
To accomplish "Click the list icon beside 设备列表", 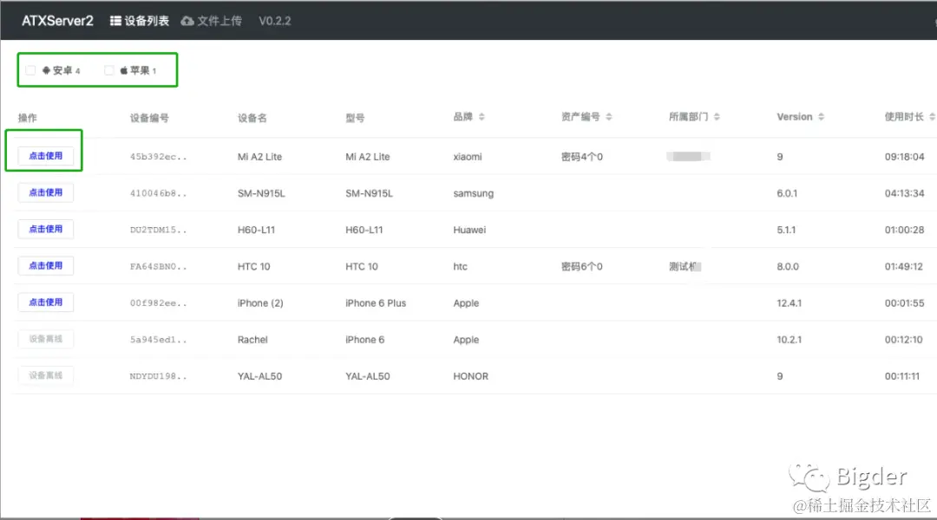I will (115, 20).
